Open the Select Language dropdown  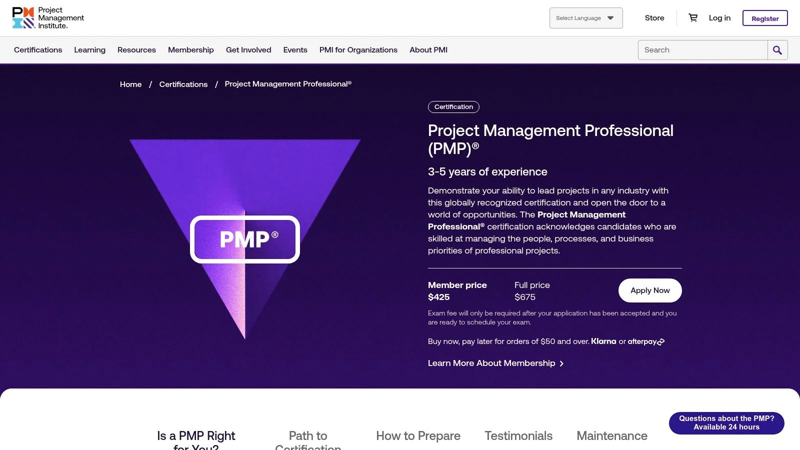pos(586,18)
